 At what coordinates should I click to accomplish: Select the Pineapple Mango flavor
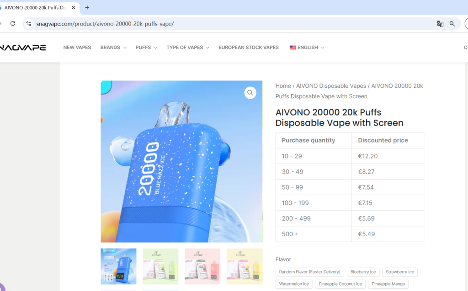(x=388, y=284)
